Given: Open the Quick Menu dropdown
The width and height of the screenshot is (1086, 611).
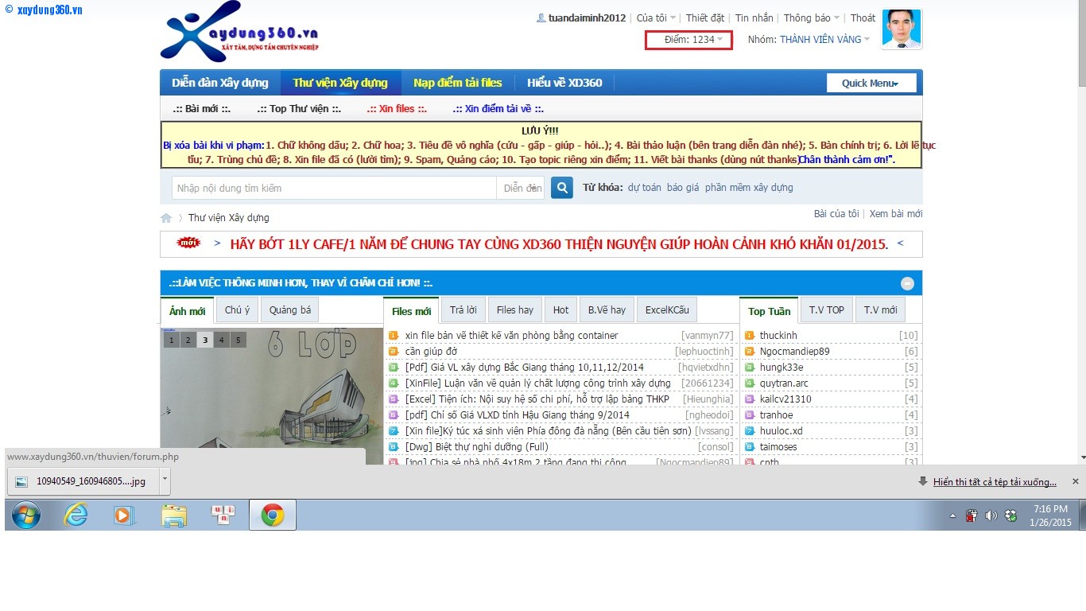Looking at the screenshot, I should tap(871, 83).
